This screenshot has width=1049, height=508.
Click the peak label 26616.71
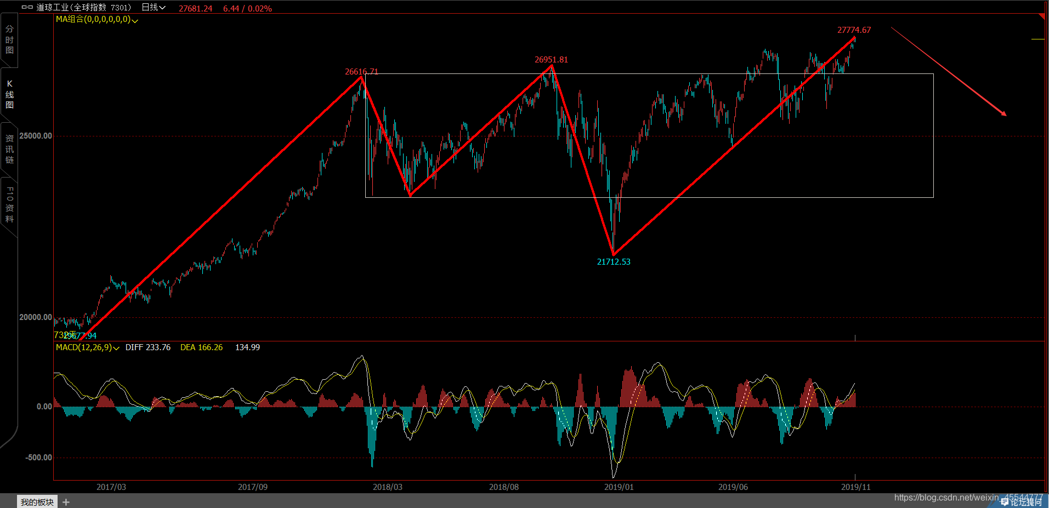361,72
